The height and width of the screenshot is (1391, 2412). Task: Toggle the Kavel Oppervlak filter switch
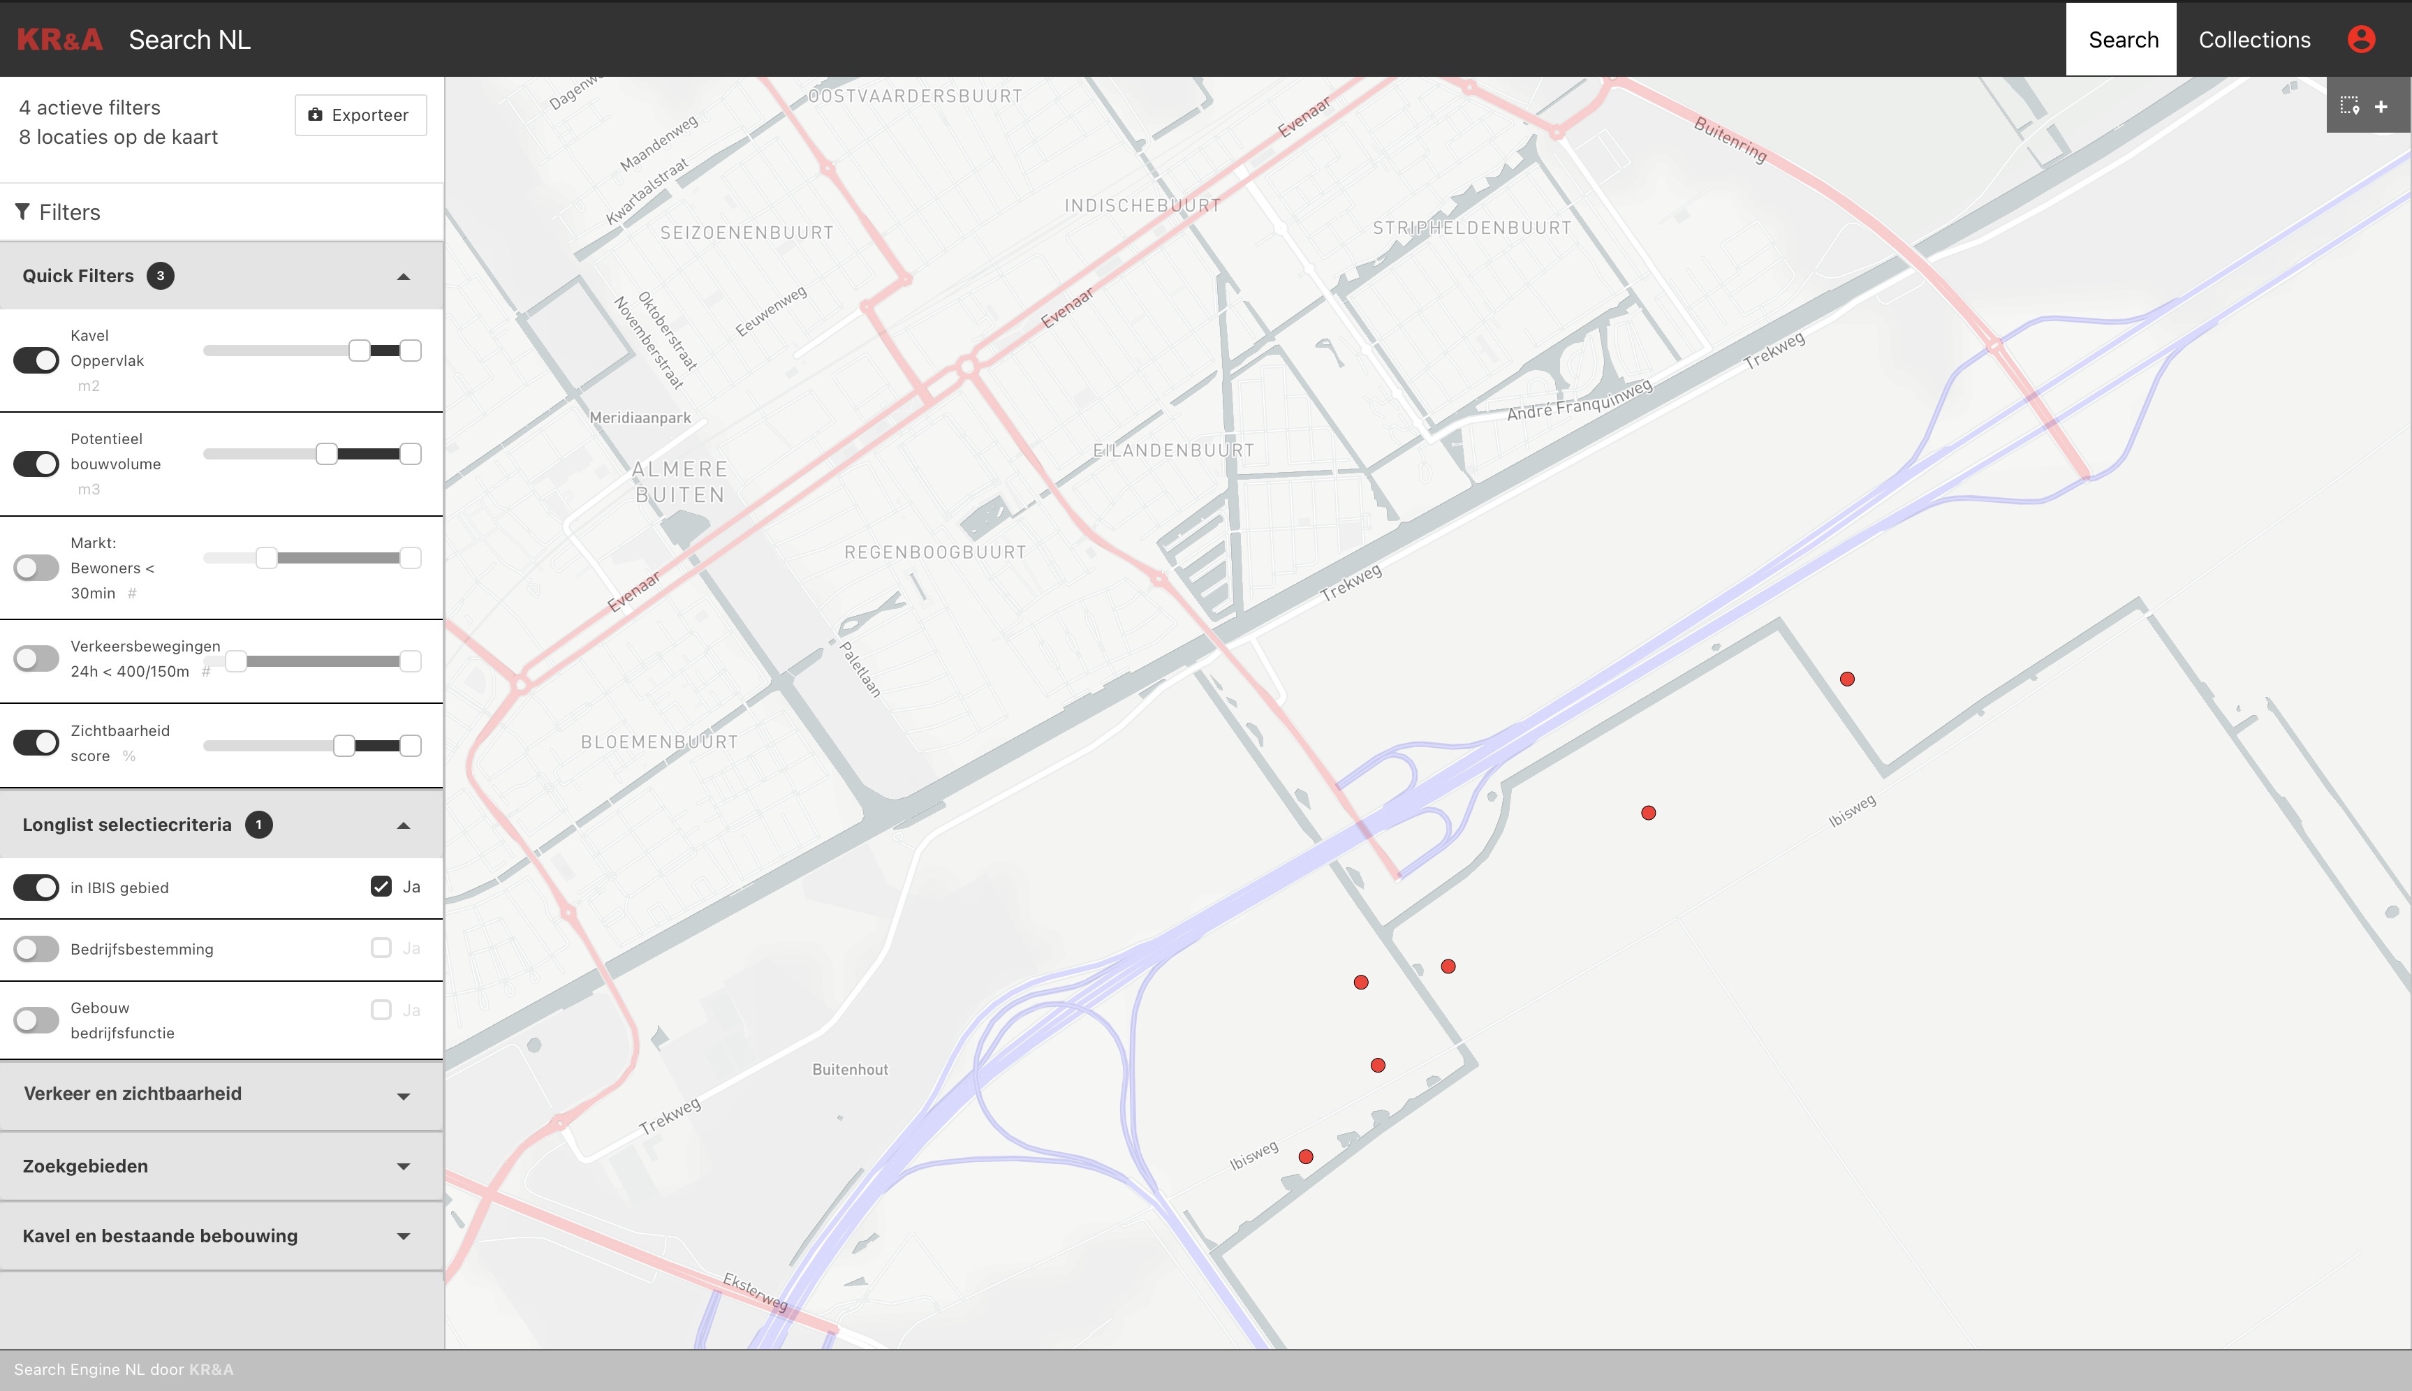click(x=36, y=360)
